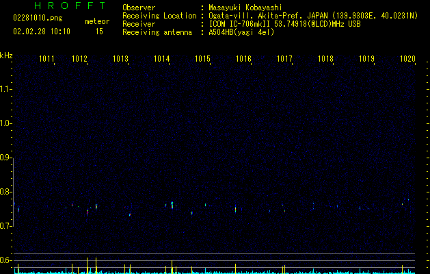Click the red-green meteor echo under the 1016 mark
The image size is (430, 274).
(235, 209)
